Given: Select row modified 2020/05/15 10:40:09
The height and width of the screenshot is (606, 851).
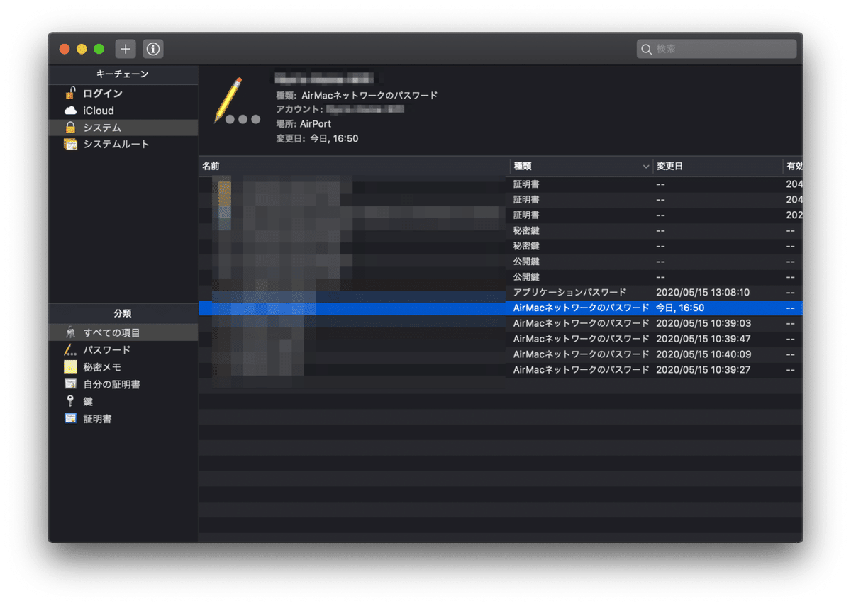Looking at the screenshot, I should (x=501, y=354).
